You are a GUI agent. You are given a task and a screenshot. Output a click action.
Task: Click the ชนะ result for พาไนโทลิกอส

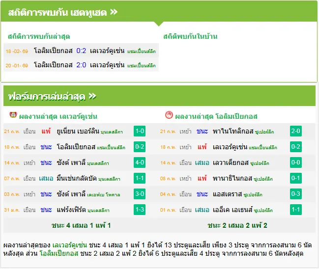pyautogui.click(x=202, y=131)
